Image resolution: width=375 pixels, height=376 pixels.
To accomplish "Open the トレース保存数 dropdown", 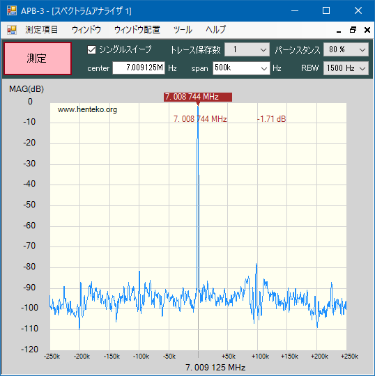I will 247,49.
